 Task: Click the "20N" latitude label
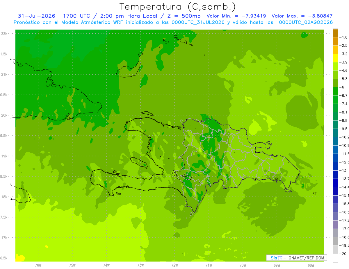pos(5,115)
